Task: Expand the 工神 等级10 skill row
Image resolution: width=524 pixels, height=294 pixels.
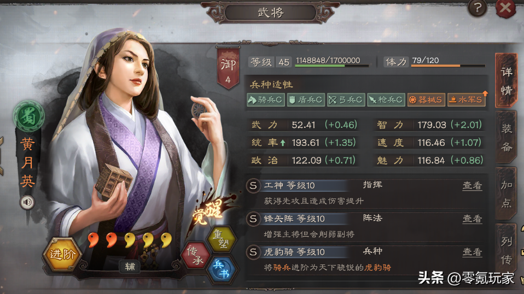Action: coord(365,193)
